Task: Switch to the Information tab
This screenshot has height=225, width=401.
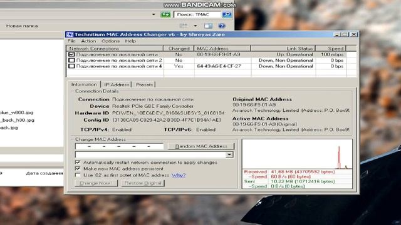Action: coord(84,84)
